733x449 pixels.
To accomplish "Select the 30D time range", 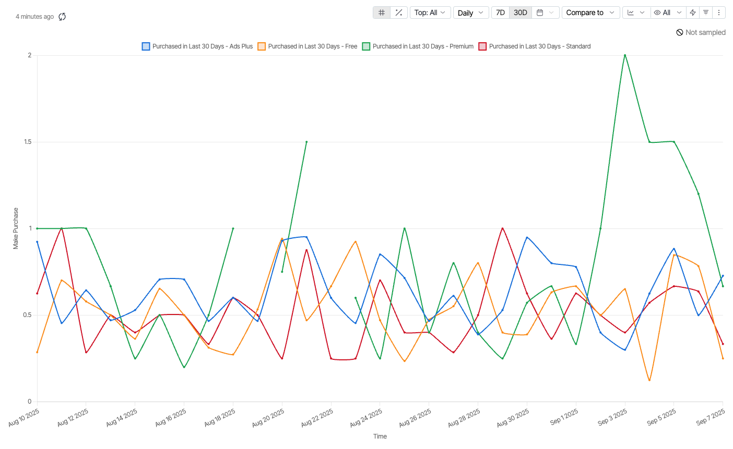I will click(521, 13).
